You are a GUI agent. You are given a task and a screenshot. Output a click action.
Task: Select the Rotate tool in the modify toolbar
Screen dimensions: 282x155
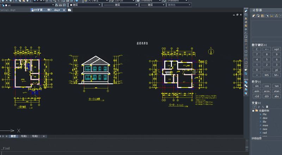coord(246,33)
